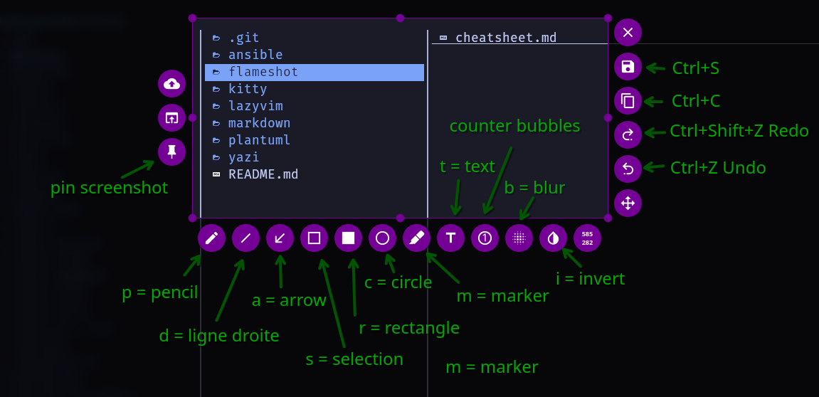
Task: Click the Undo button
Action: pyautogui.click(x=628, y=169)
